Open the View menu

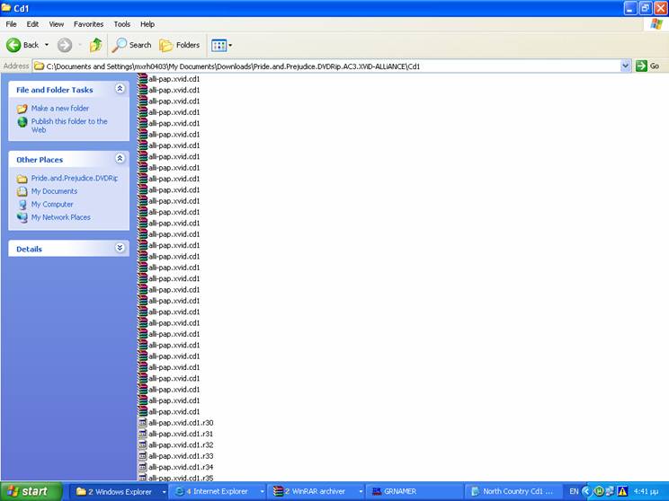pyautogui.click(x=57, y=24)
